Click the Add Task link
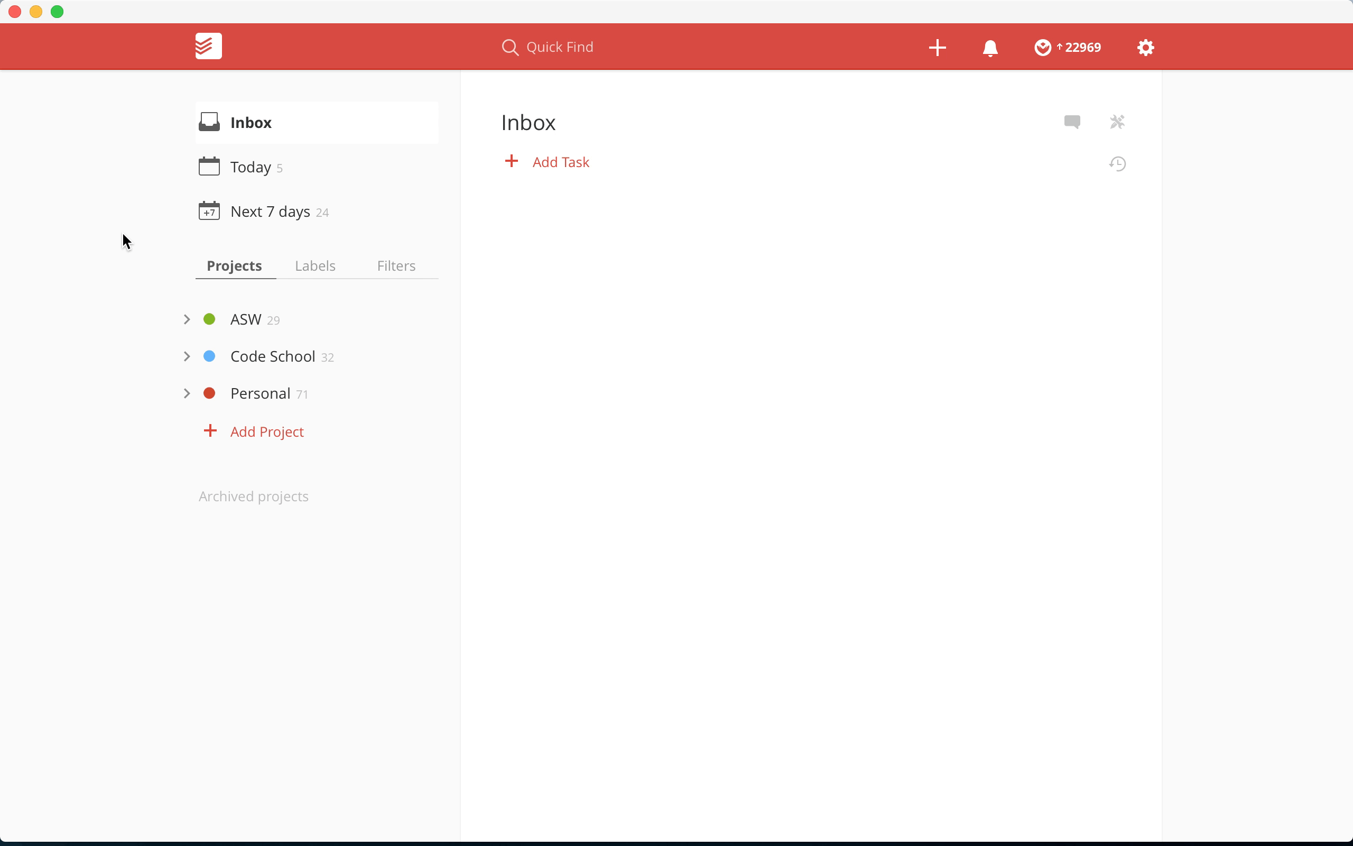Screen dimensions: 1353x846 coord(560,162)
